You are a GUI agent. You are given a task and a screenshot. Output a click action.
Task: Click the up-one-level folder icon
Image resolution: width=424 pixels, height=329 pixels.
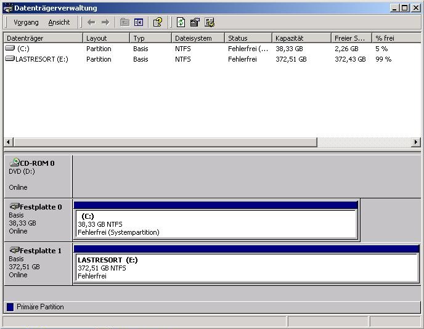click(x=124, y=22)
